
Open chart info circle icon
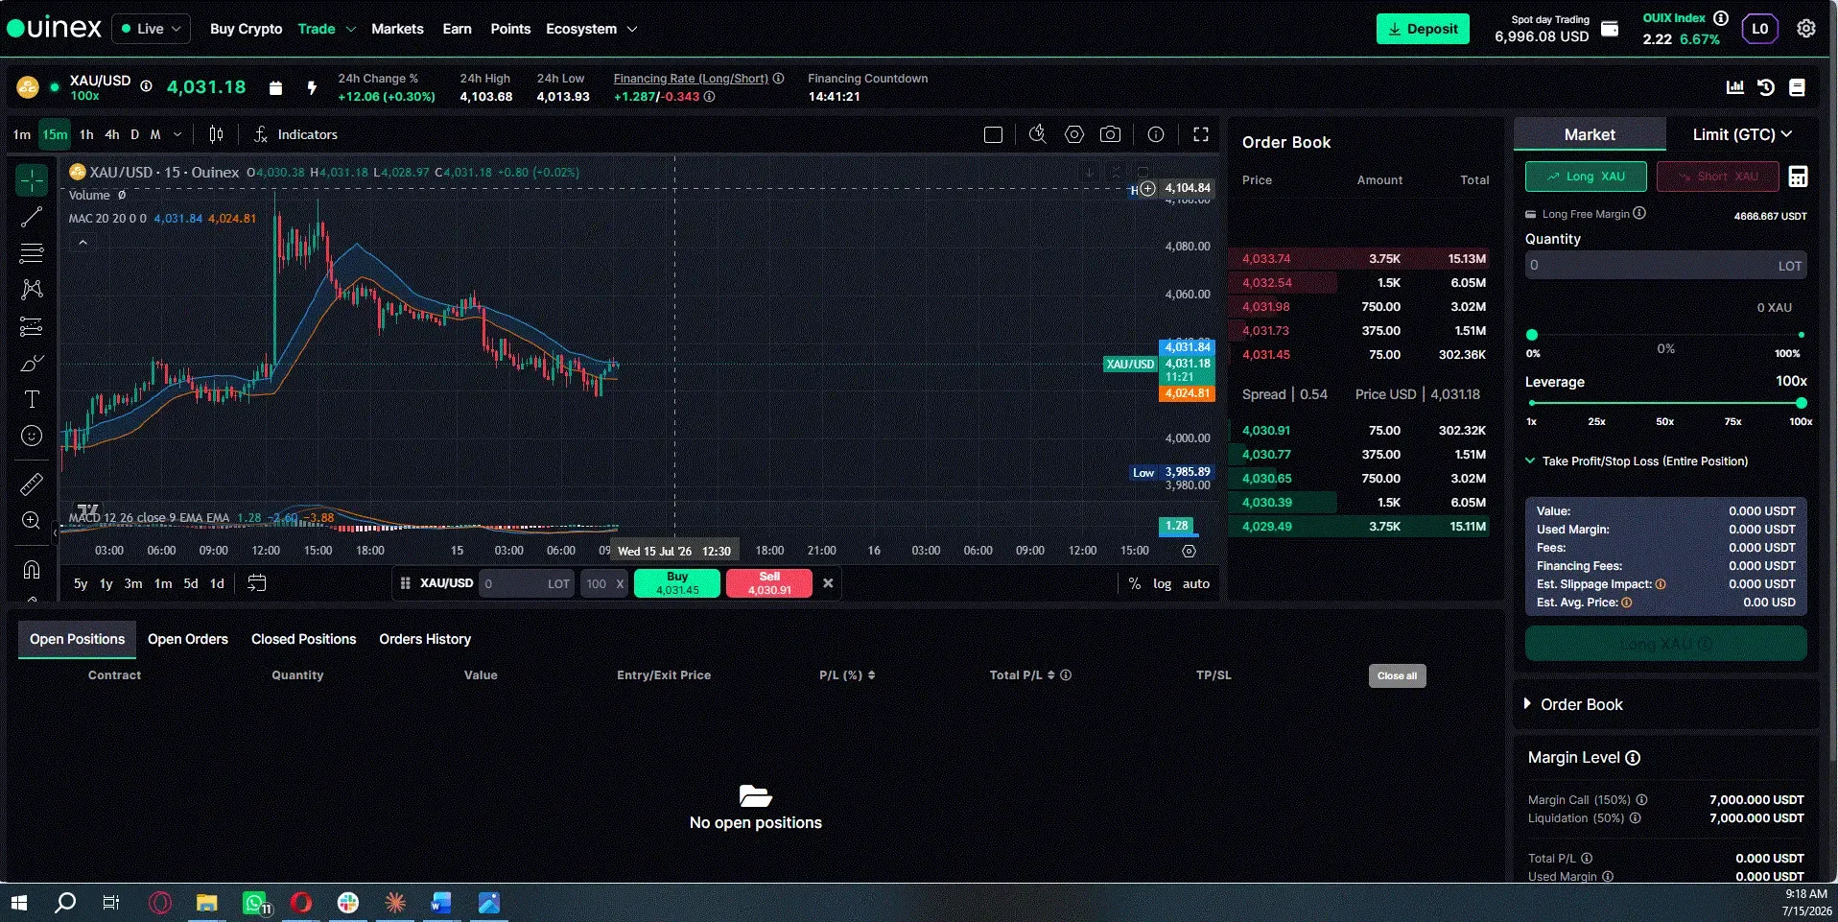pyautogui.click(x=1156, y=134)
